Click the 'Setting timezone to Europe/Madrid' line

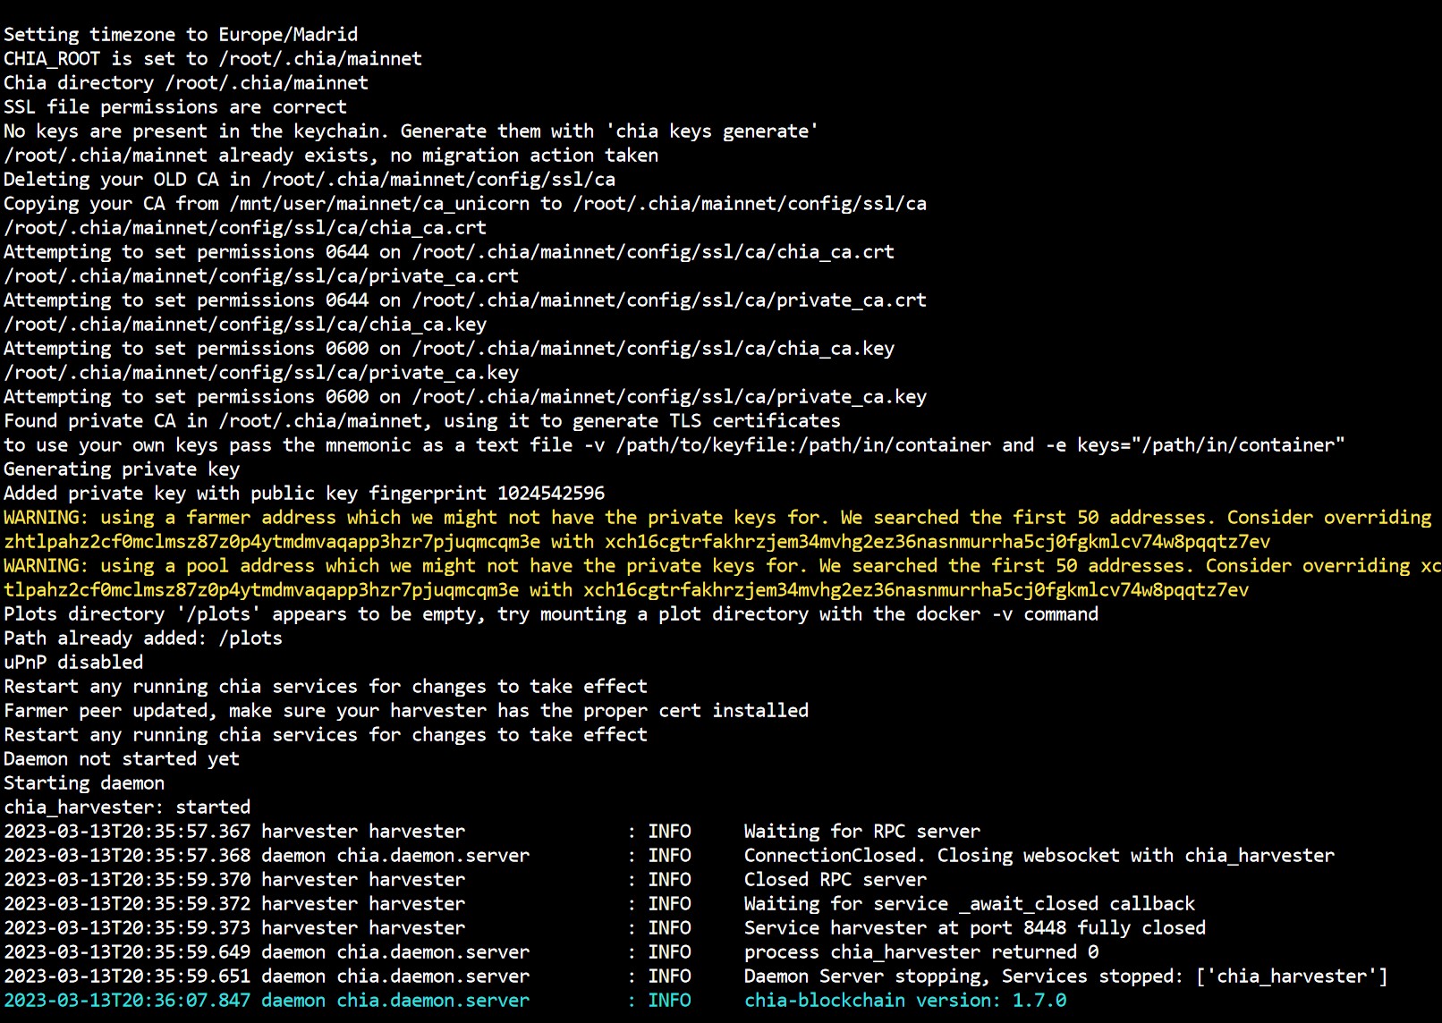[179, 34]
